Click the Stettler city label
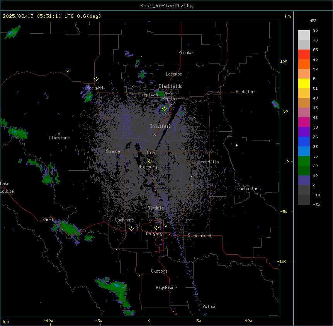The width and height of the screenshot is (333, 326). [x=245, y=92]
